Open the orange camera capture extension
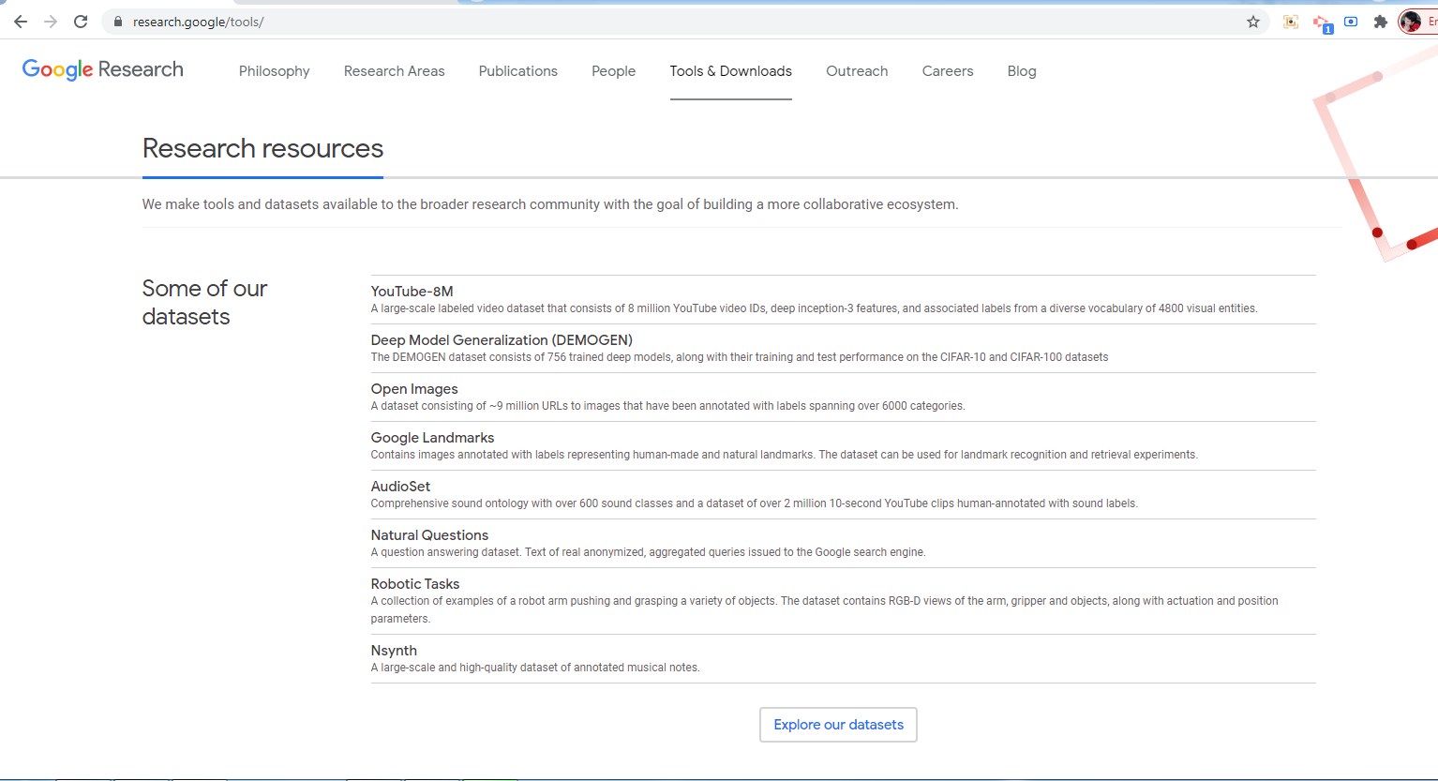Image resolution: width=1438 pixels, height=781 pixels. pos(1291,22)
